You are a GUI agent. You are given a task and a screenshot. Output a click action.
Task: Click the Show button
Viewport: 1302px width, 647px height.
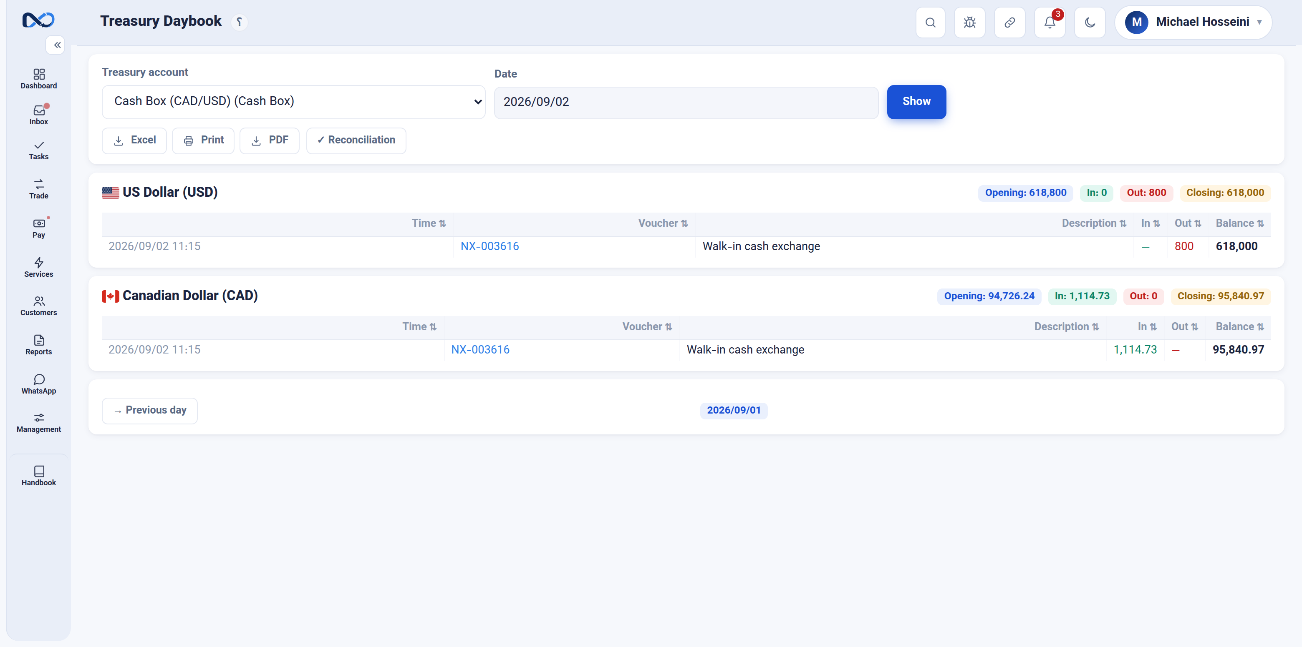tap(916, 102)
